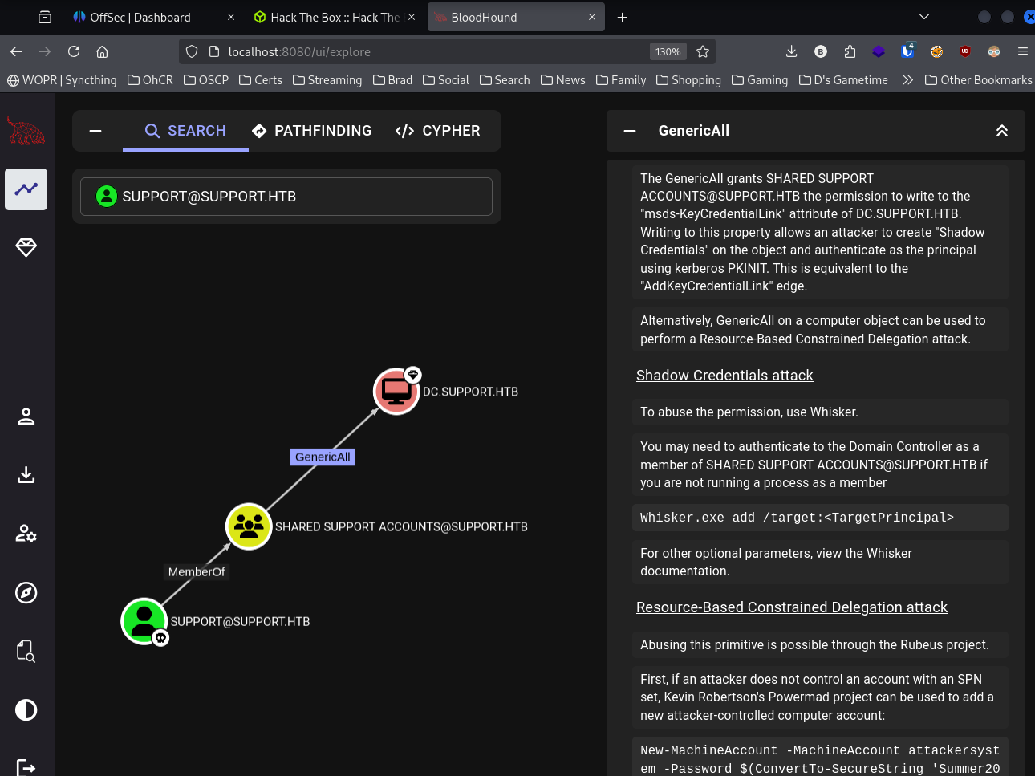1035x776 pixels.
Task: Click the GenericAll edge label
Action: coord(323,457)
